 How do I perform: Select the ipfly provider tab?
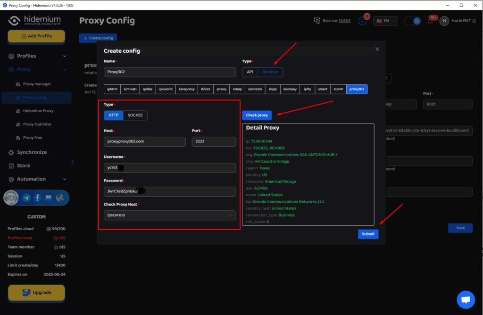point(307,89)
